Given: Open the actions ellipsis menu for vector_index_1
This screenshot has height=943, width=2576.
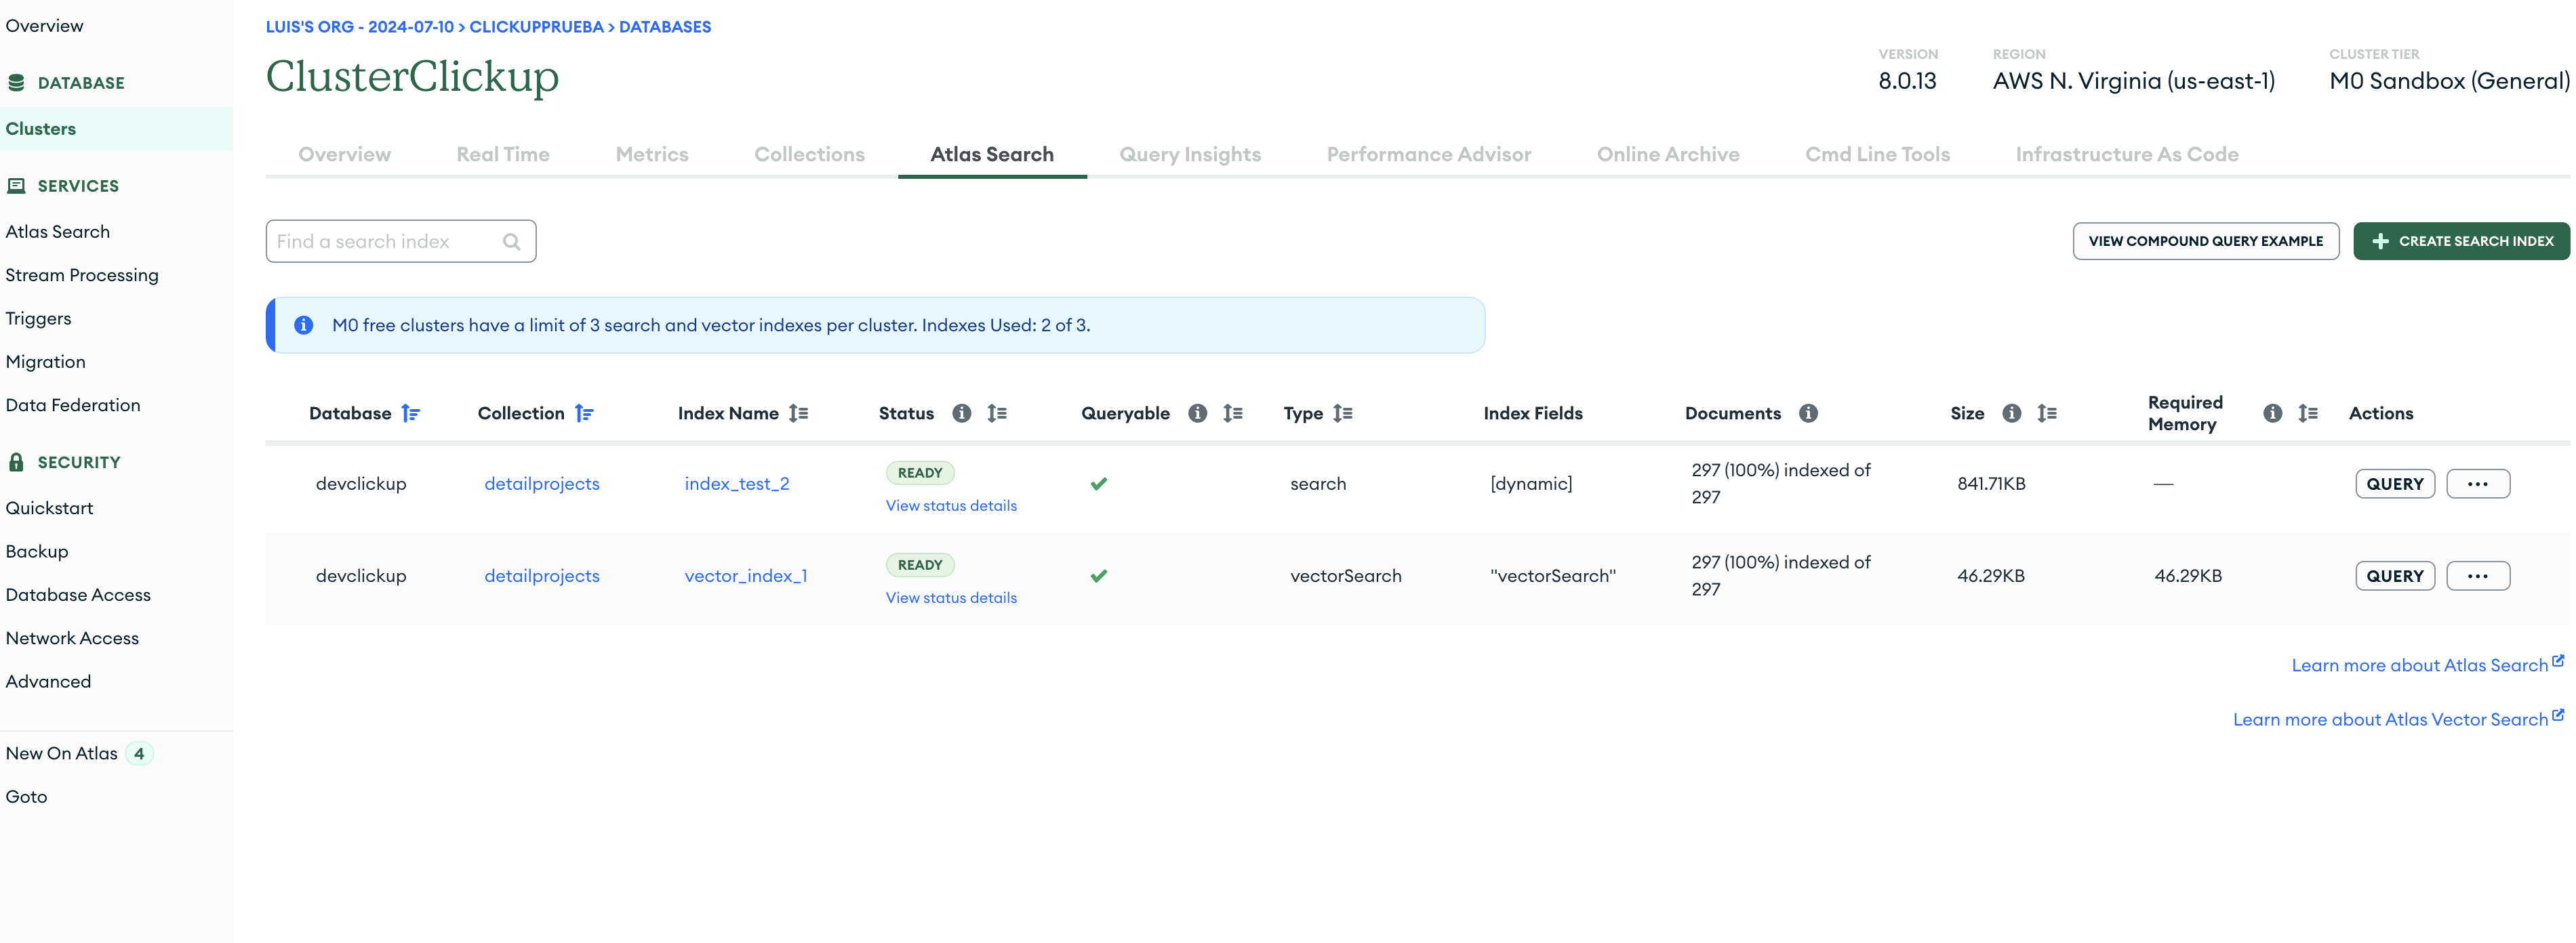Looking at the screenshot, I should pos(2477,577).
